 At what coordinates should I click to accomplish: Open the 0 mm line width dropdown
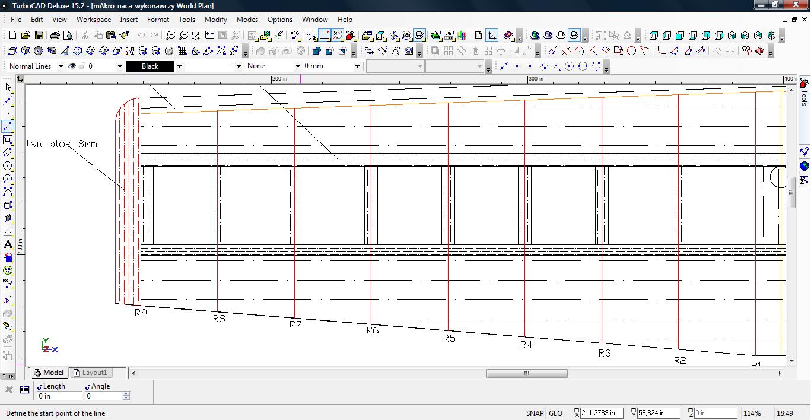tap(357, 66)
